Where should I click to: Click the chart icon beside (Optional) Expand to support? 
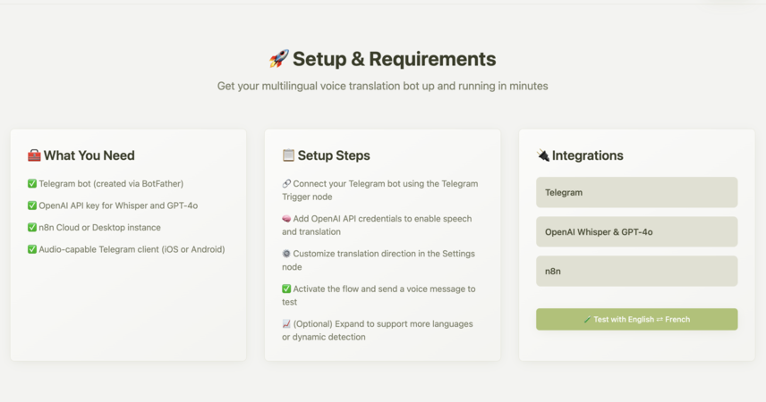click(286, 324)
